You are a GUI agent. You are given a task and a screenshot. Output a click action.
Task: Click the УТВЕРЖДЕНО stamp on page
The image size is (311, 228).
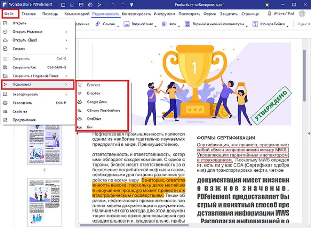click(x=271, y=105)
